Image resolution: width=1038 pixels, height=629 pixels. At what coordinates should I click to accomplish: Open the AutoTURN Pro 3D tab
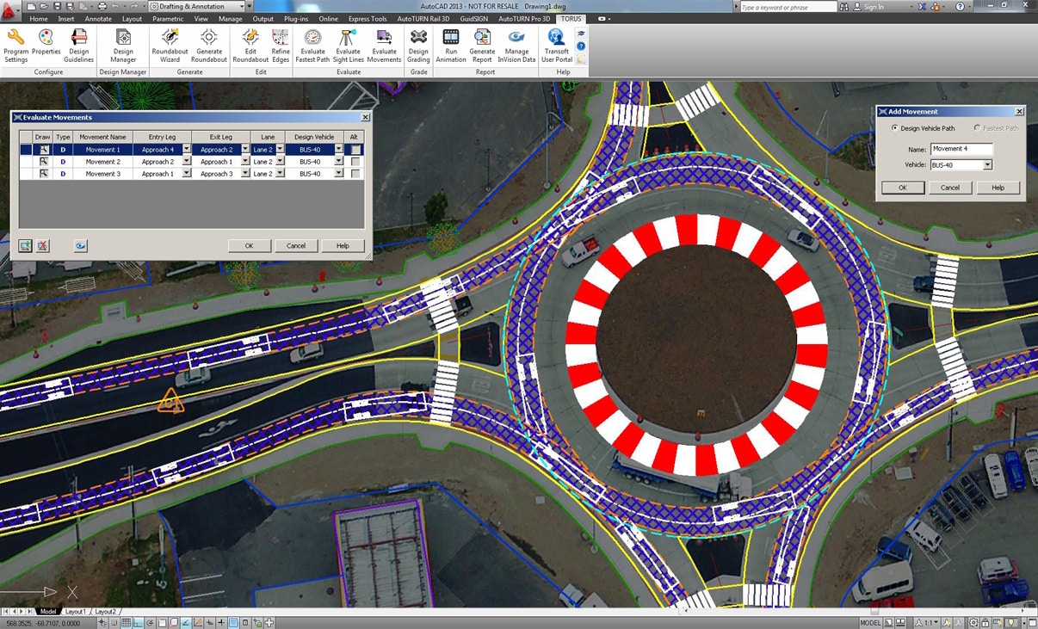[x=523, y=19]
